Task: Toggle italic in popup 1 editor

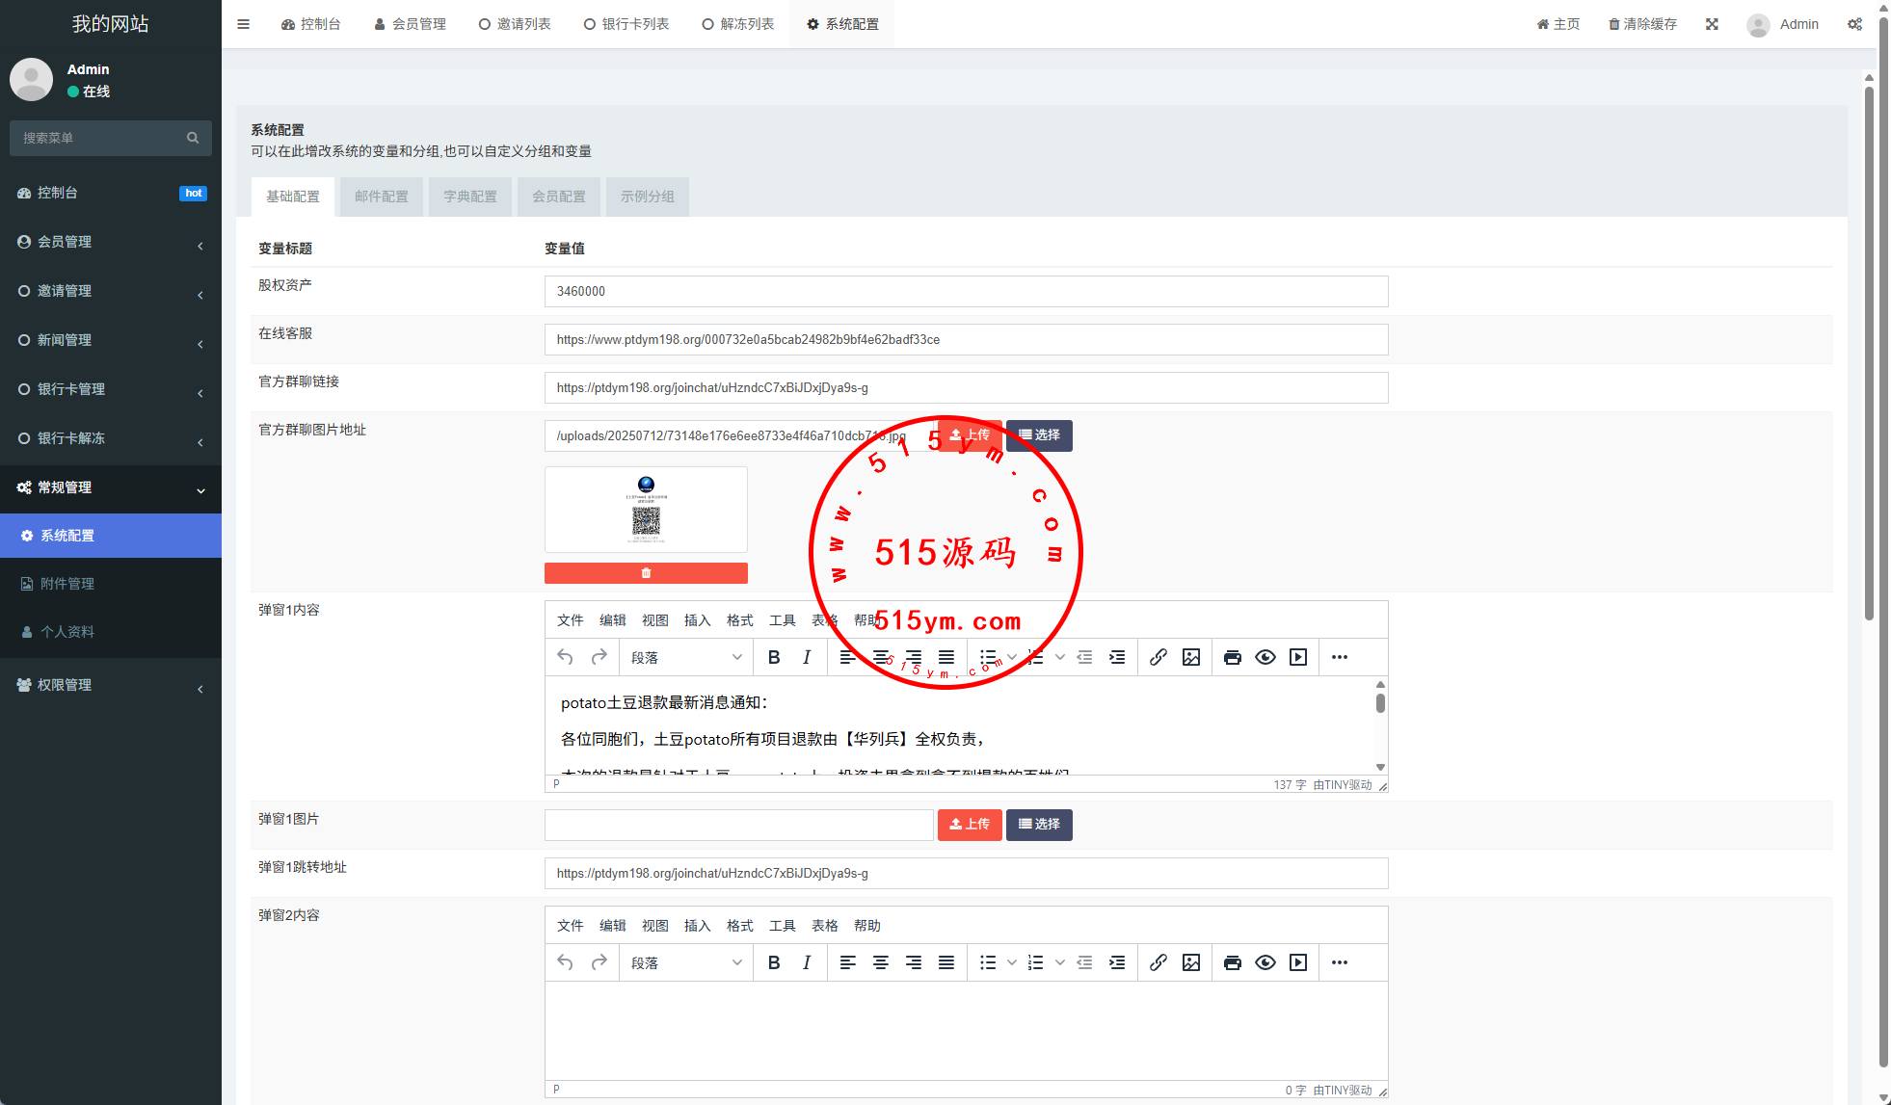Action: [x=807, y=657]
